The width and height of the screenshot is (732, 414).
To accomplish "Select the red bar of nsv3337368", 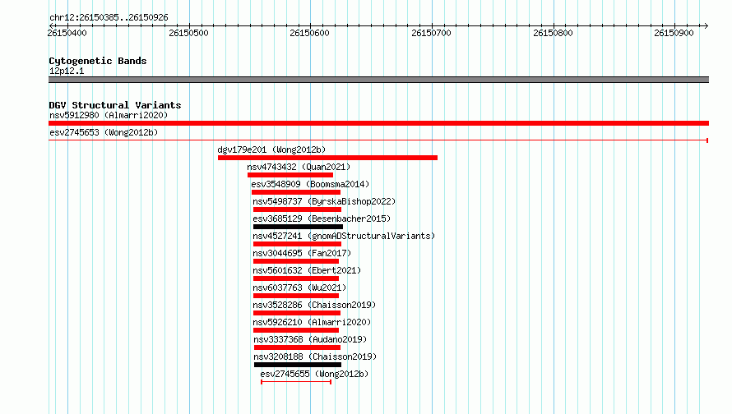I will point(298,347).
